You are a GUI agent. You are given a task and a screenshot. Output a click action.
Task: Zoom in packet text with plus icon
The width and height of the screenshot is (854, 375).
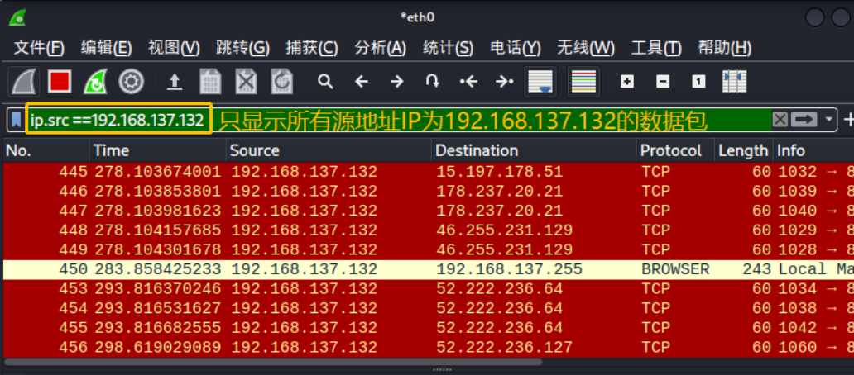(x=627, y=82)
